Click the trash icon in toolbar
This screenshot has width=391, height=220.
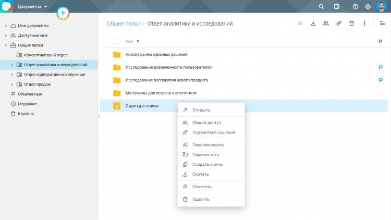coord(351,23)
